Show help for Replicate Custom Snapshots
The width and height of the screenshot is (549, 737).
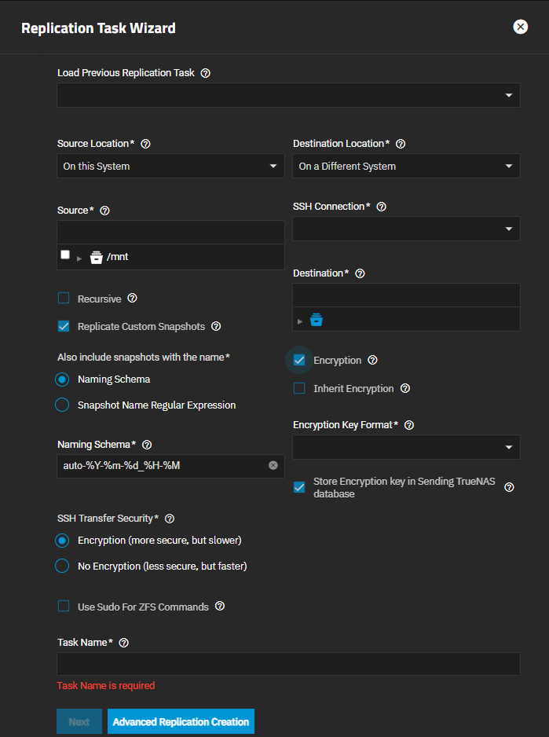pos(216,327)
